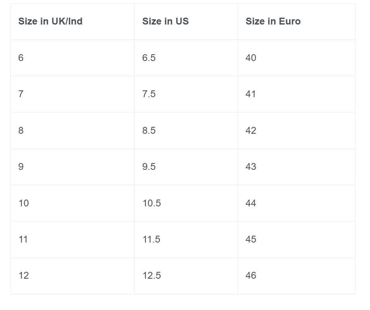Click UK/Ind size 8 cell
Image resolution: width=370 pixels, height=310 pixels.
[x=21, y=131]
